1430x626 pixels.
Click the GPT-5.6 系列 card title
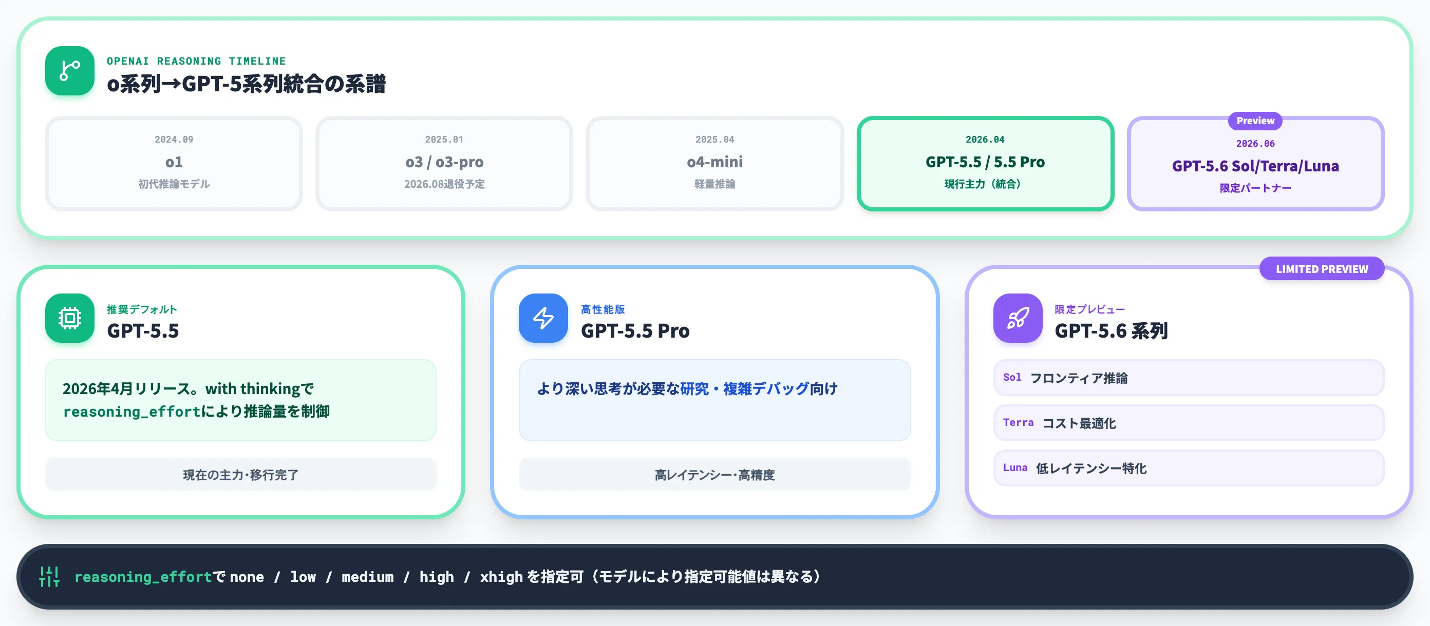pyautogui.click(x=1112, y=331)
